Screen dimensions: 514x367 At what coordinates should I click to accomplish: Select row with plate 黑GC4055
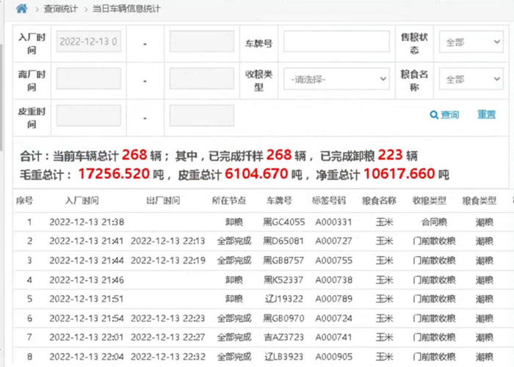pyautogui.click(x=261, y=222)
